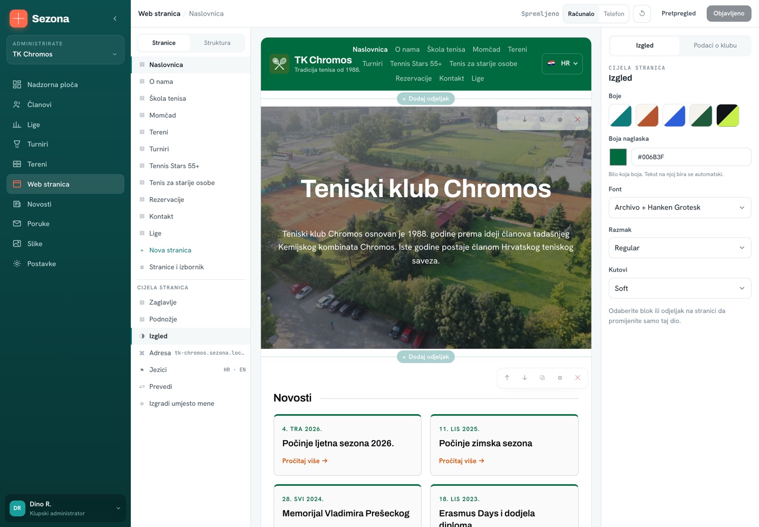Open the Font dropdown
This screenshot has width=759, height=527.
[680, 208]
